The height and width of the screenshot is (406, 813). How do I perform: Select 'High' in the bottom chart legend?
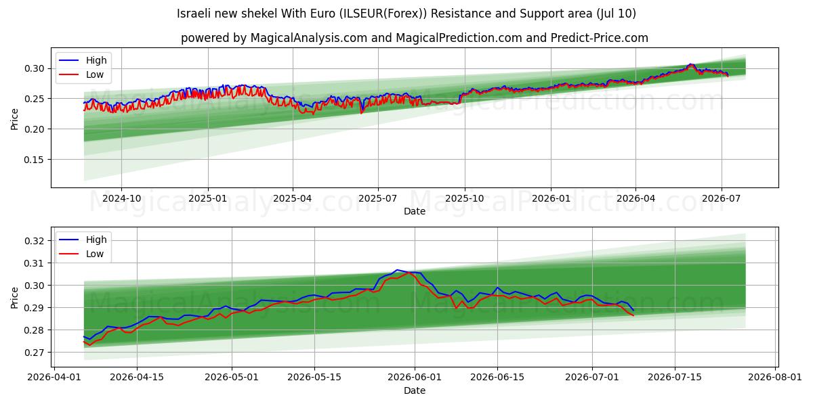point(96,240)
